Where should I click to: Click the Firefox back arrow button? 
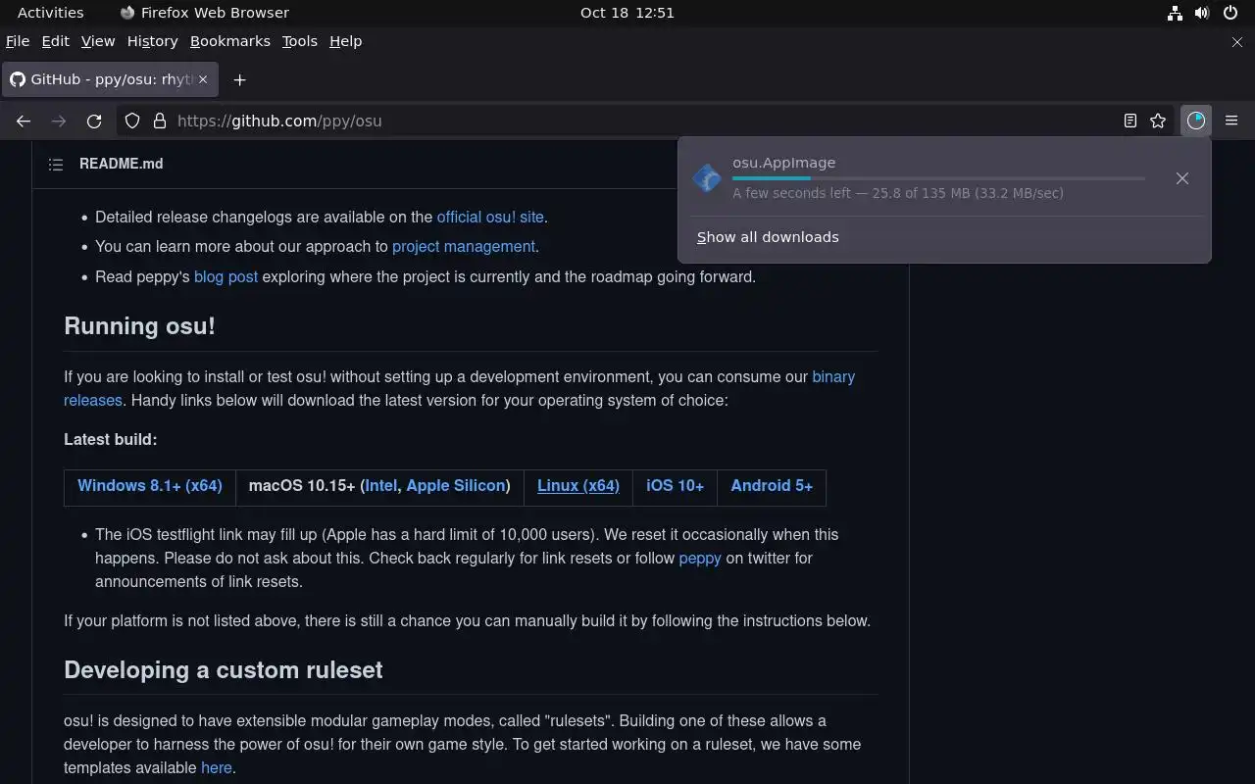[x=24, y=121]
